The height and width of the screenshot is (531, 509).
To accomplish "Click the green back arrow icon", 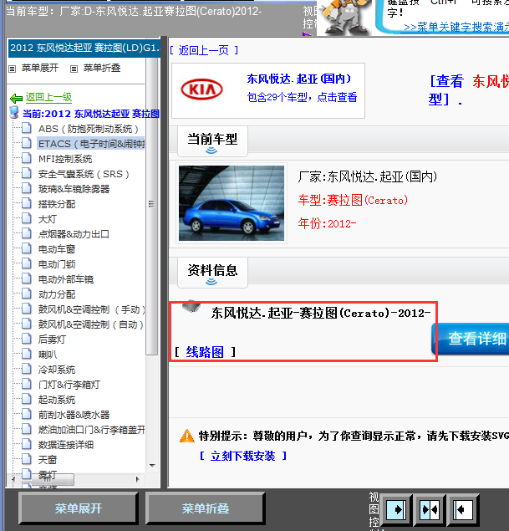I will (x=16, y=99).
